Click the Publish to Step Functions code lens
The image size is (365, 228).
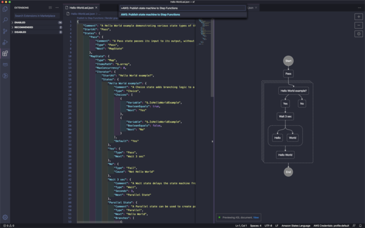click(x=90, y=18)
